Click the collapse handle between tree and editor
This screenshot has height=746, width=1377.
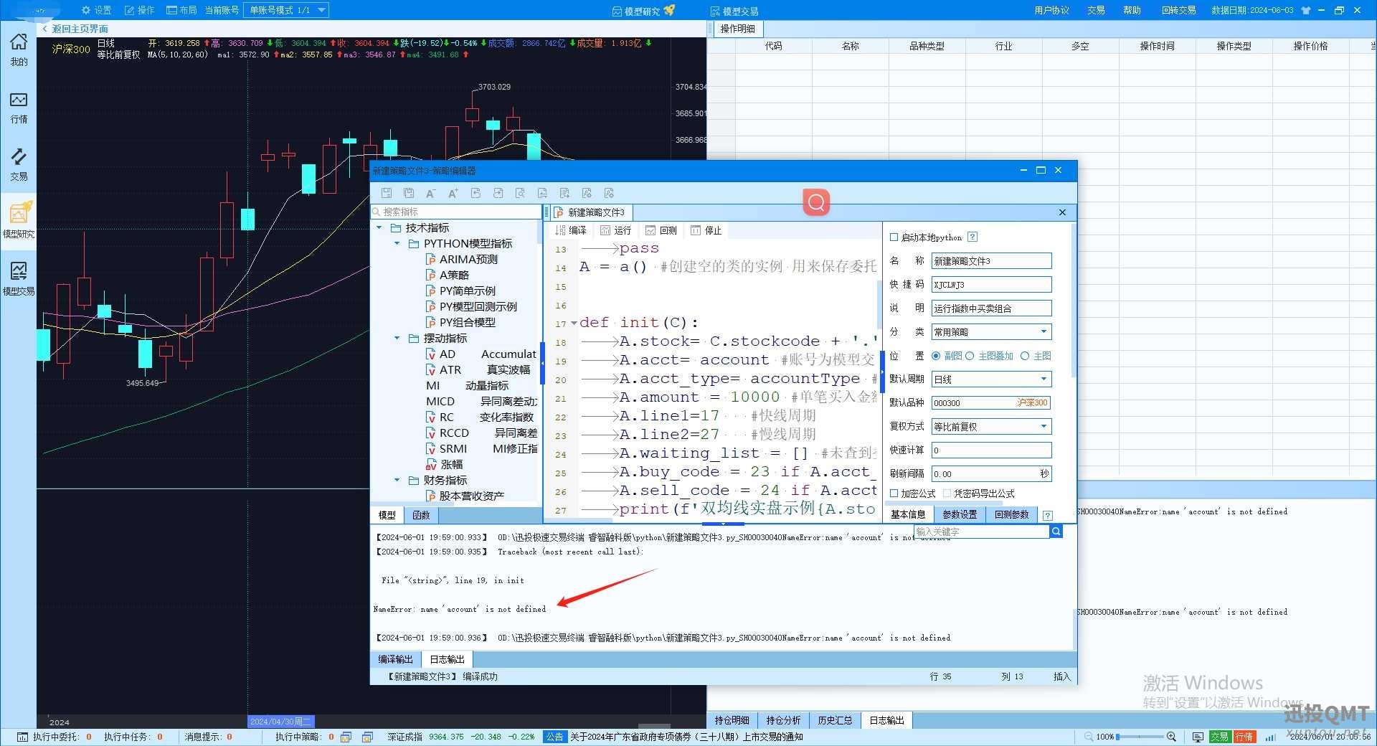542,364
